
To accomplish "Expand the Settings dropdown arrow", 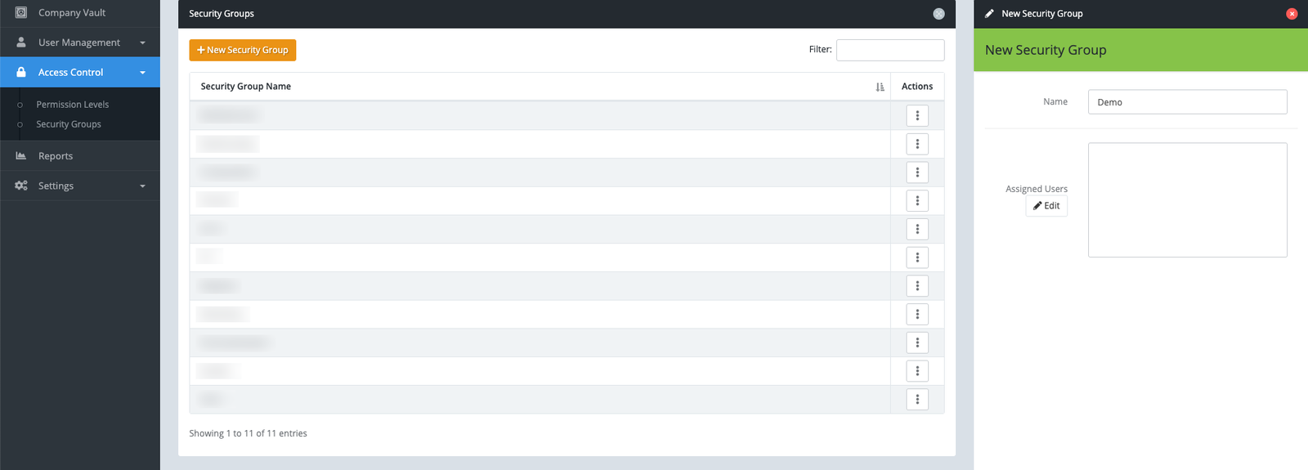I will pos(142,186).
